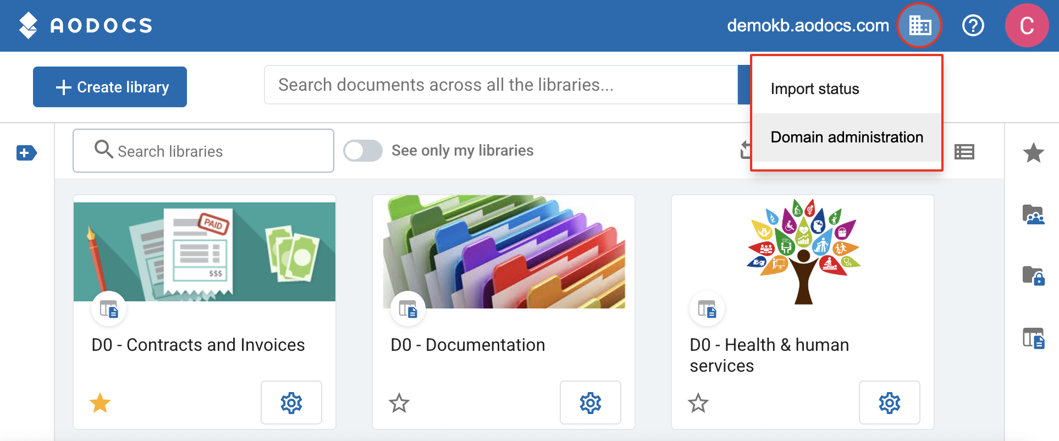Open Team Folder libraries filter icon
1059x441 pixels.
tap(1033, 214)
